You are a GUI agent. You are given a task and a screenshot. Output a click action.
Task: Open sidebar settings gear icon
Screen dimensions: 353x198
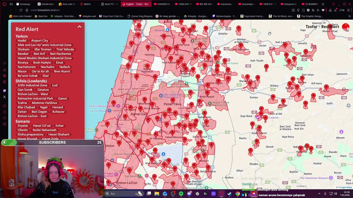(x=4, y=124)
